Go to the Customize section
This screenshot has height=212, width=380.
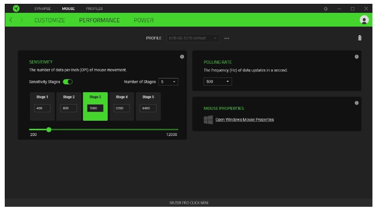point(49,20)
